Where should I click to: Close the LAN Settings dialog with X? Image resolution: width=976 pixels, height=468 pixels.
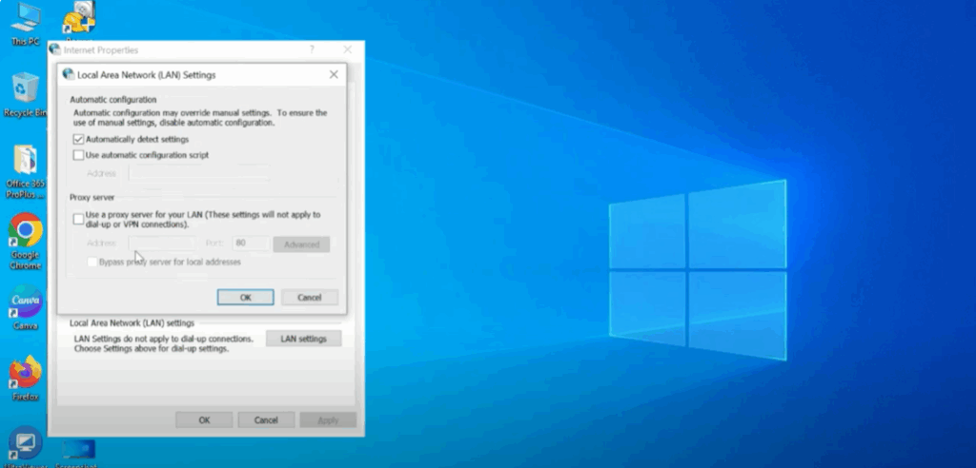(x=334, y=74)
